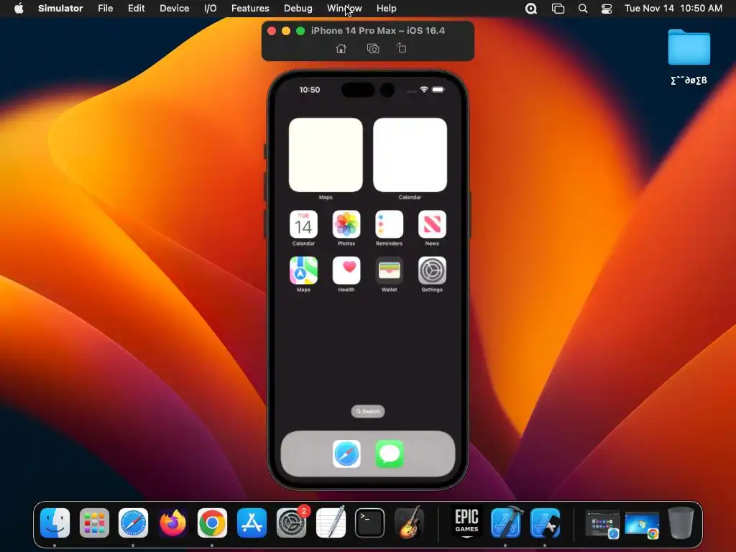Viewport: 736px width, 552px height.
Task: Open Finder from the Dock
Action: pyautogui.click(x=55, y=523)
